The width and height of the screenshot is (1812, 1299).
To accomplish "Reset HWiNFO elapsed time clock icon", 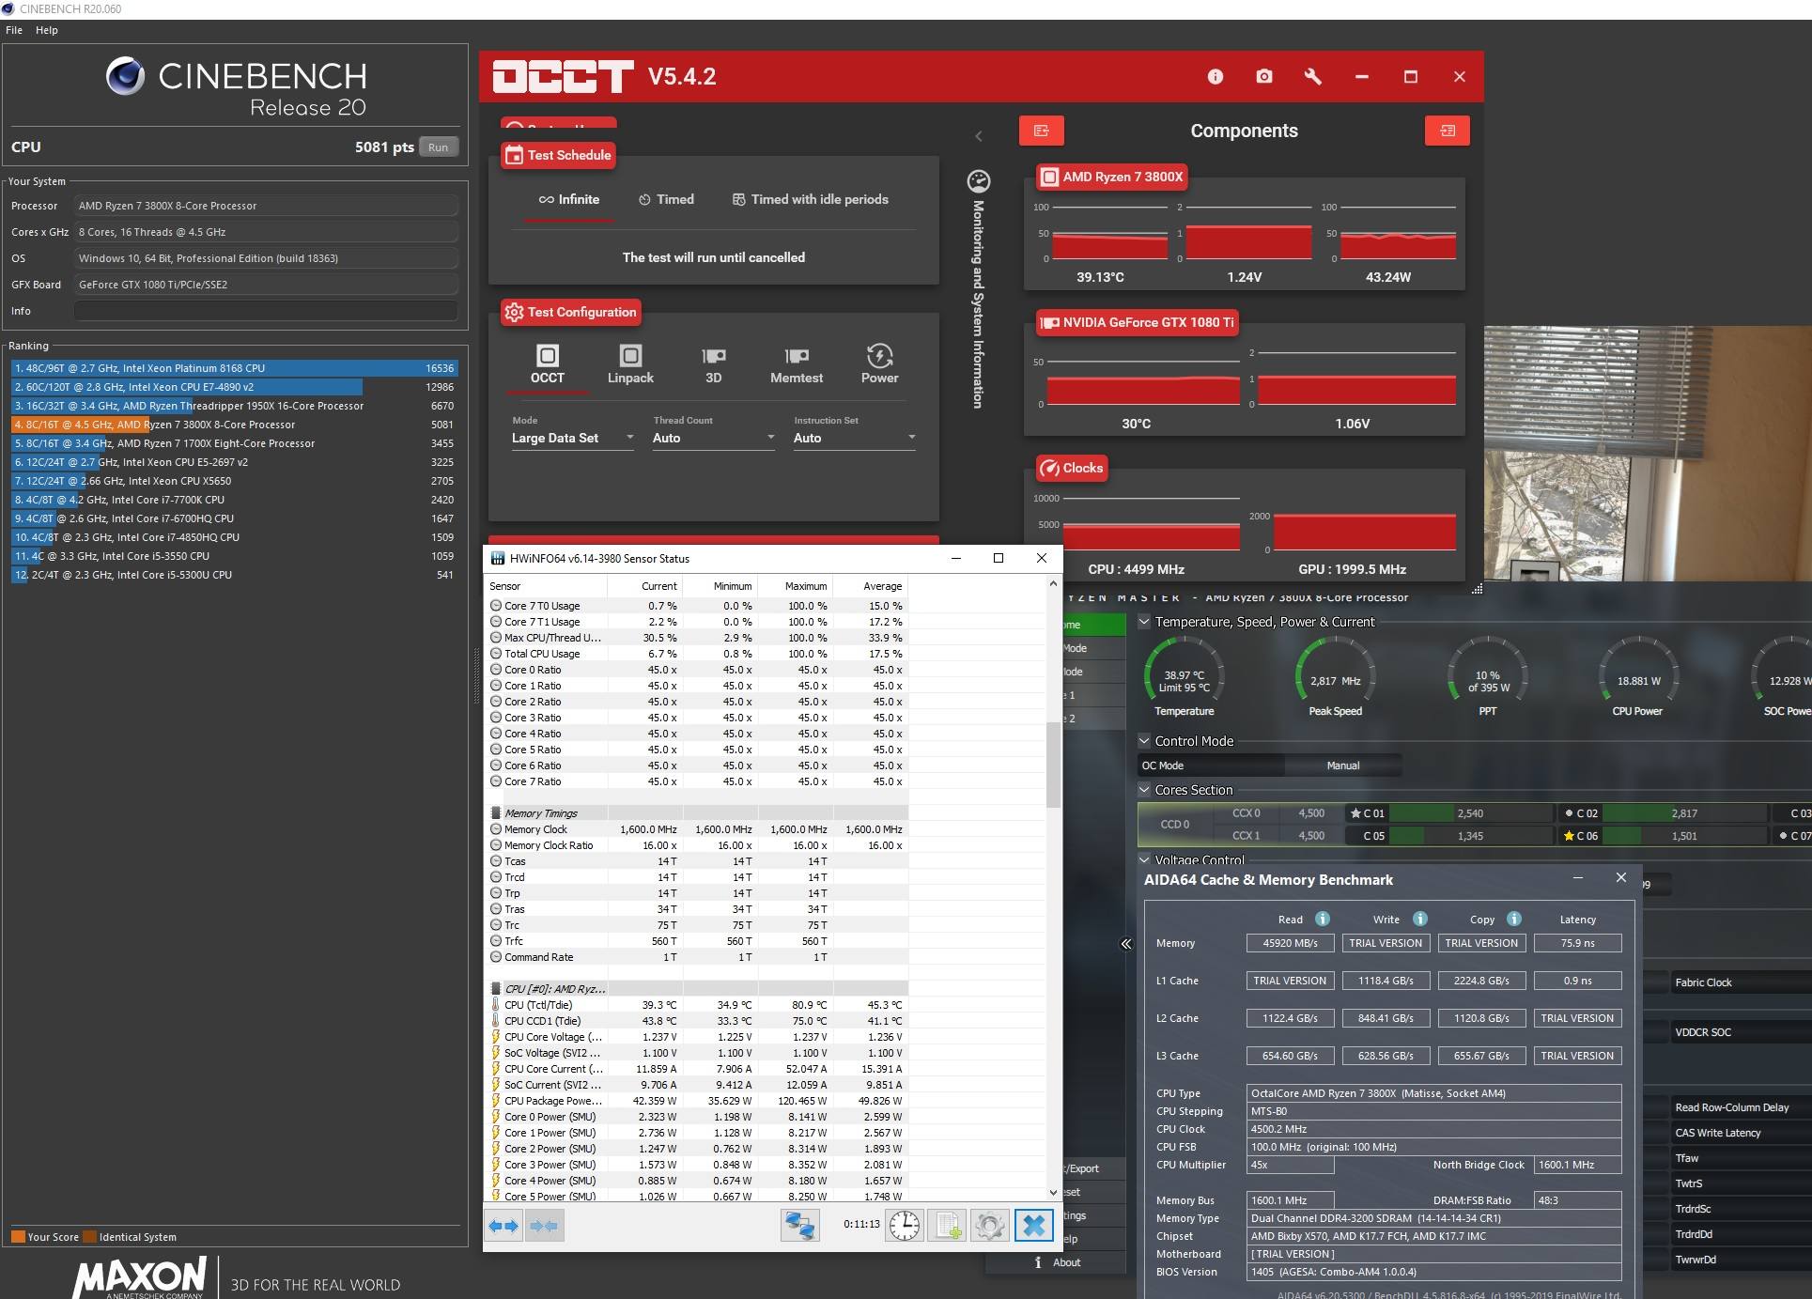I will [905, 1226].
